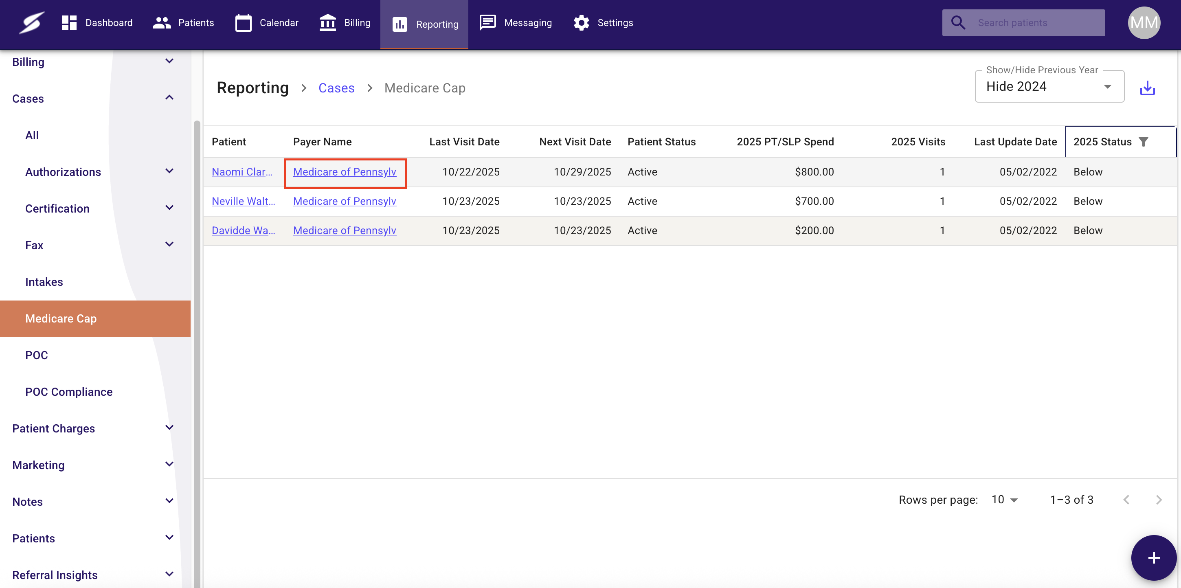Click the Search patients input field
The width and height of the screenshot is (1181, 588).
(1036, 22)
